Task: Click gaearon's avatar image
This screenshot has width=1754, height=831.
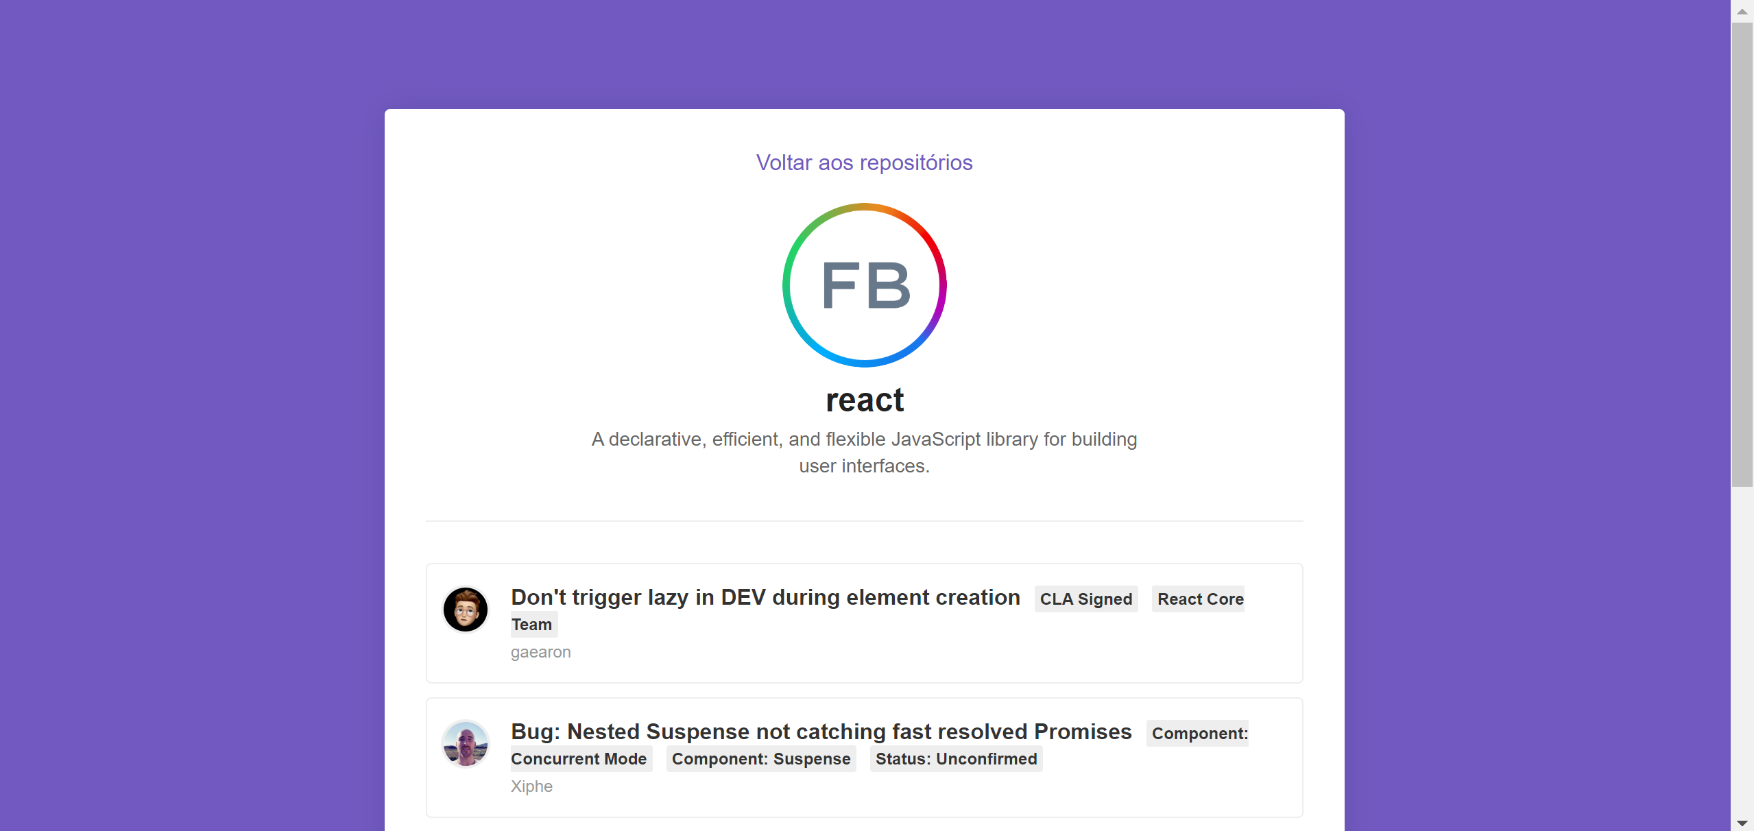Action: pos(466,610)
